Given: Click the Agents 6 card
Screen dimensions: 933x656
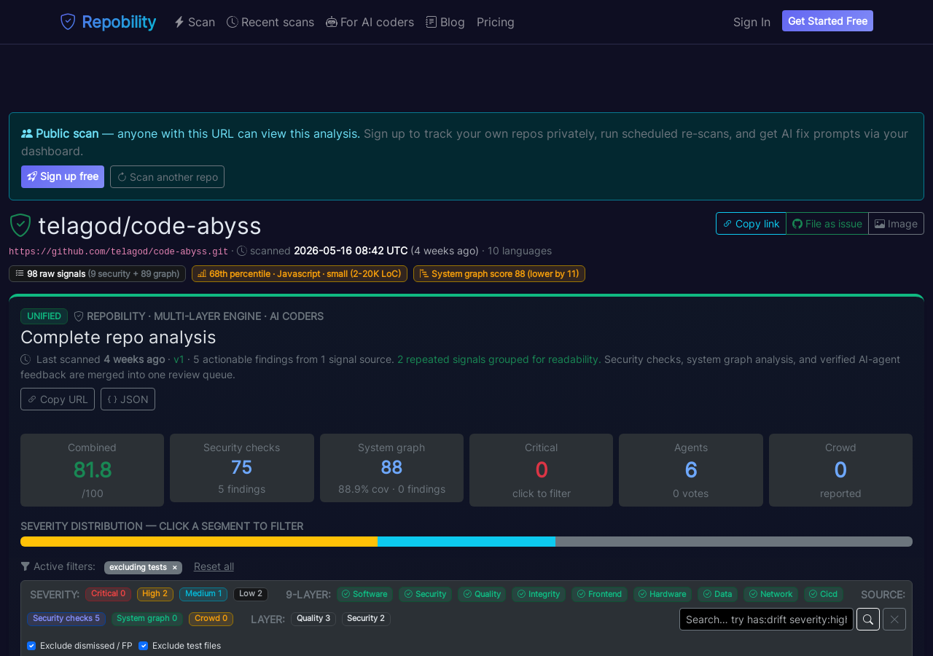Looking at the screenshot, I should tap(691, 470).
